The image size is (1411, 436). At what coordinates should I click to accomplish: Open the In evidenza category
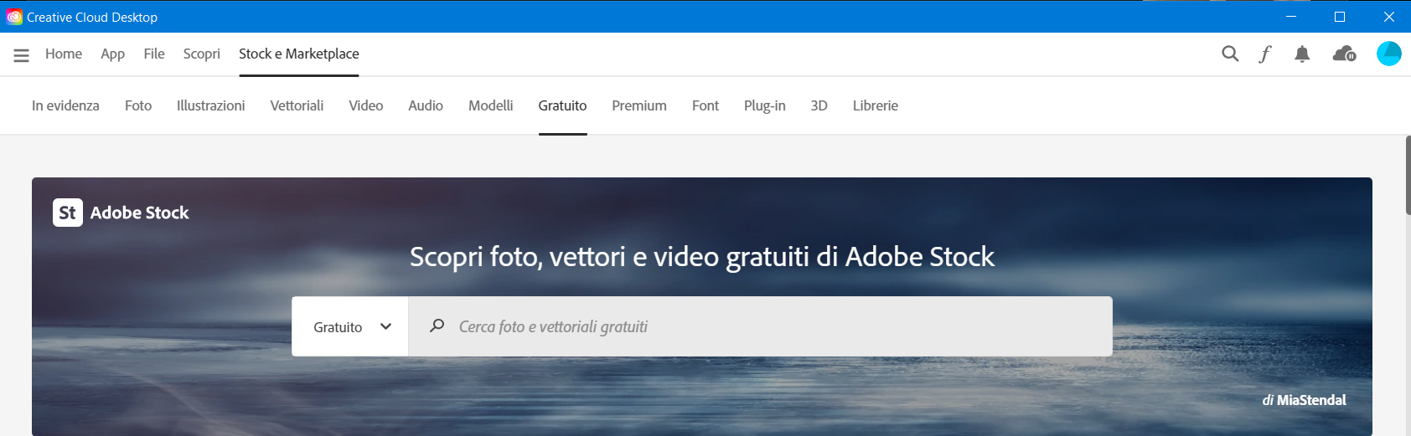[65, 105]
